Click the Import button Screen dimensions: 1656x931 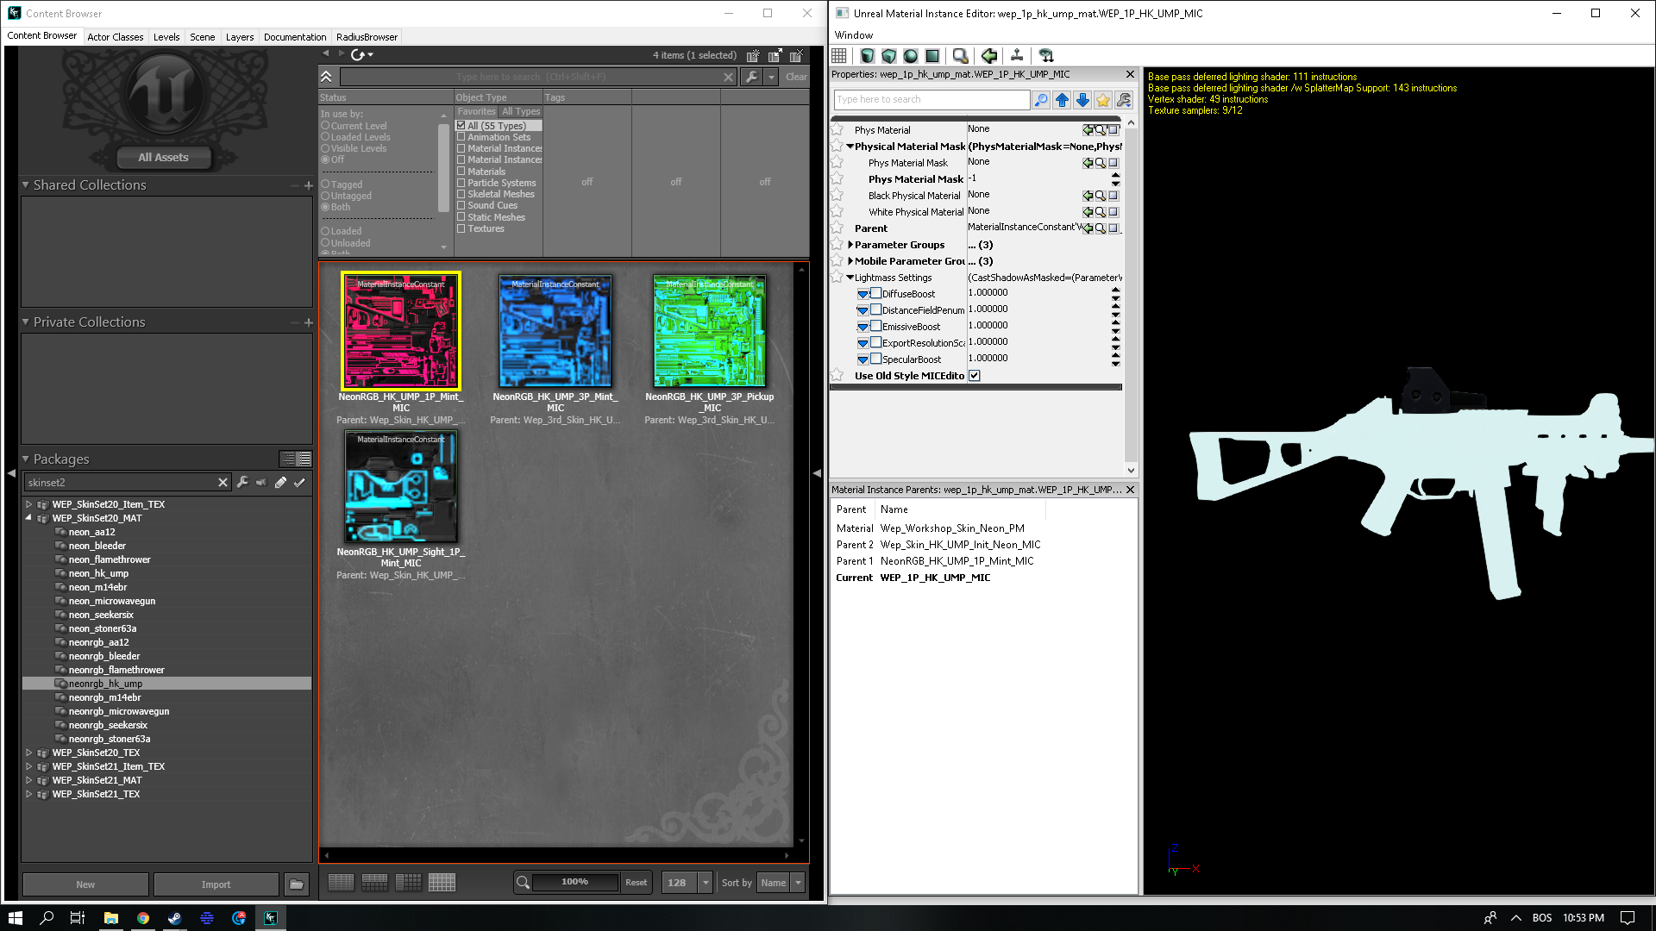(216, 884)
